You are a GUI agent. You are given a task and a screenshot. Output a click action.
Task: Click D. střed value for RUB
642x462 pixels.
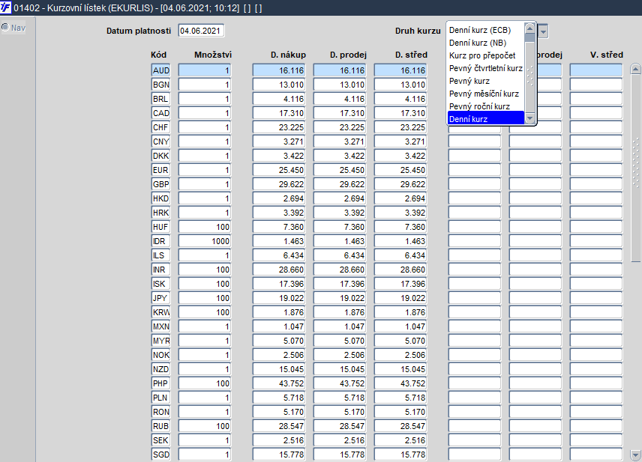[x=400, y=426]
